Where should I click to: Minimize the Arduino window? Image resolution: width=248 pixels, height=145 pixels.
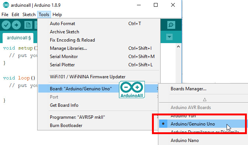pos(139,5)
